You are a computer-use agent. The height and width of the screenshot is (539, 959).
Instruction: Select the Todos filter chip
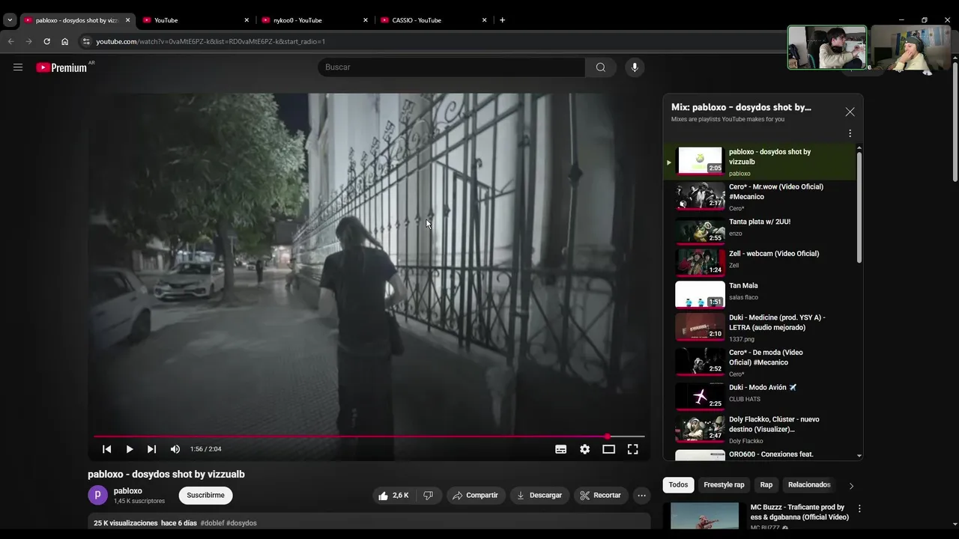tap(678, 485)
